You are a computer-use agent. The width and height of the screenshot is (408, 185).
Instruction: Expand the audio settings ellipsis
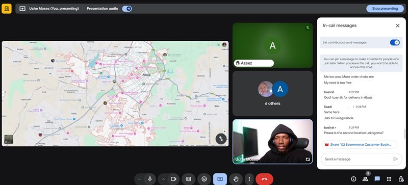[x=139, y=179]
